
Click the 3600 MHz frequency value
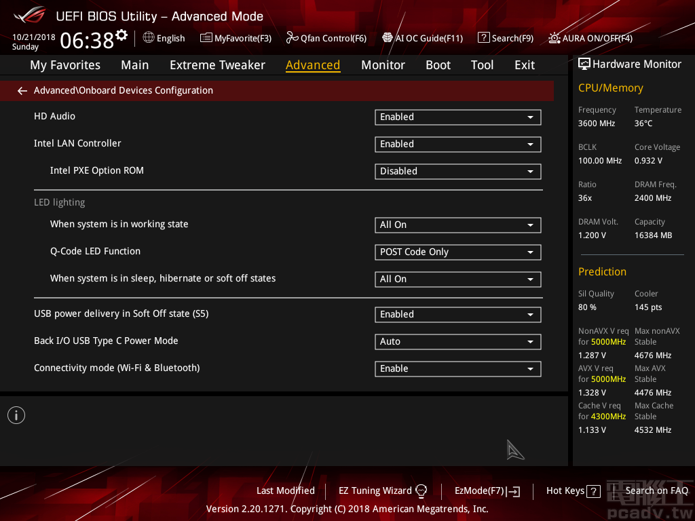click(x=596, y=123)
